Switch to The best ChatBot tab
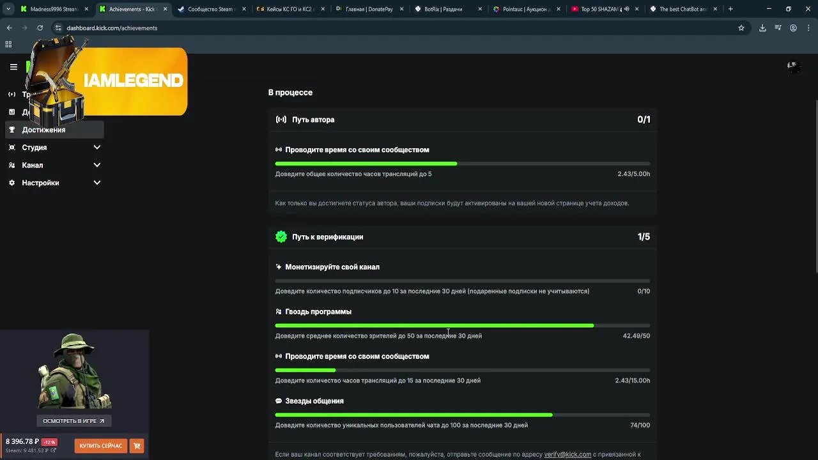This screenshot has height=460, width=818. [683, 9]
